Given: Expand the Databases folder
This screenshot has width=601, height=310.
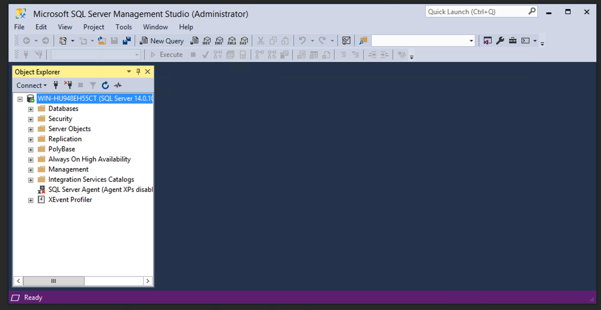Looking at the screenshot, I should click(31, 109).
